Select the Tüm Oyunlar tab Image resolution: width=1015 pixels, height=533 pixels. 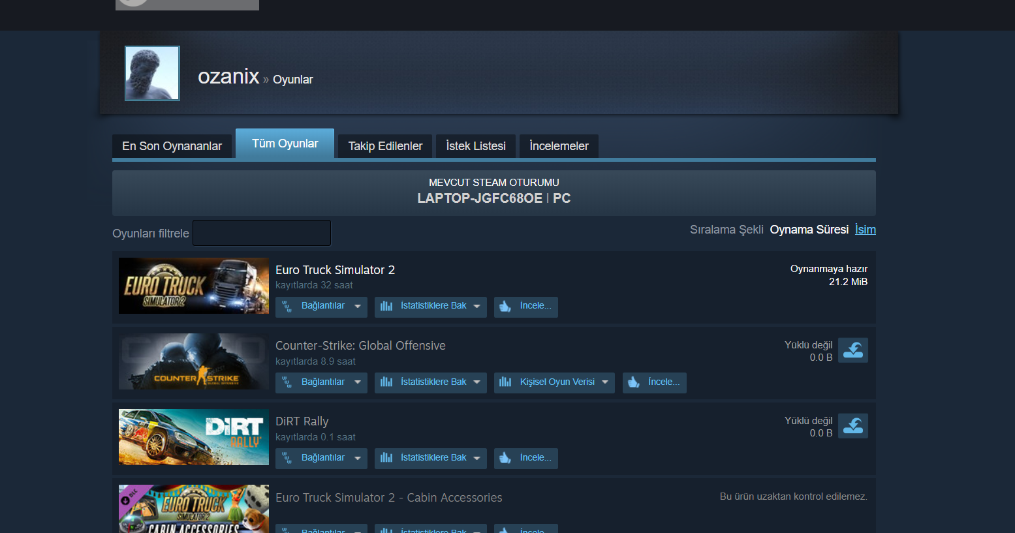[285, 144]
